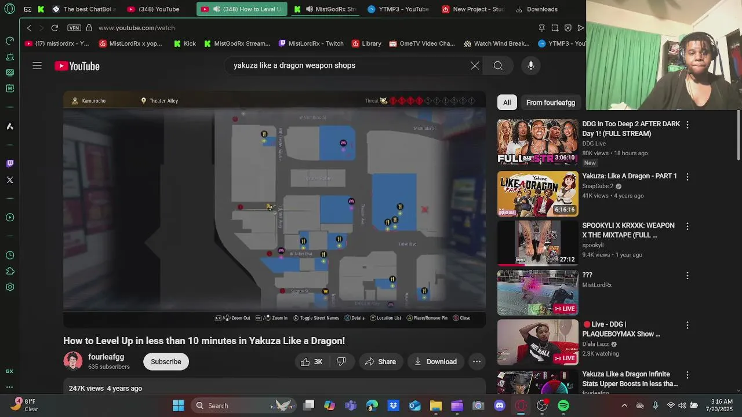
Task: Open the GX Corner sidebar icon
Action: pyautogui.click(x=9, y=371)
